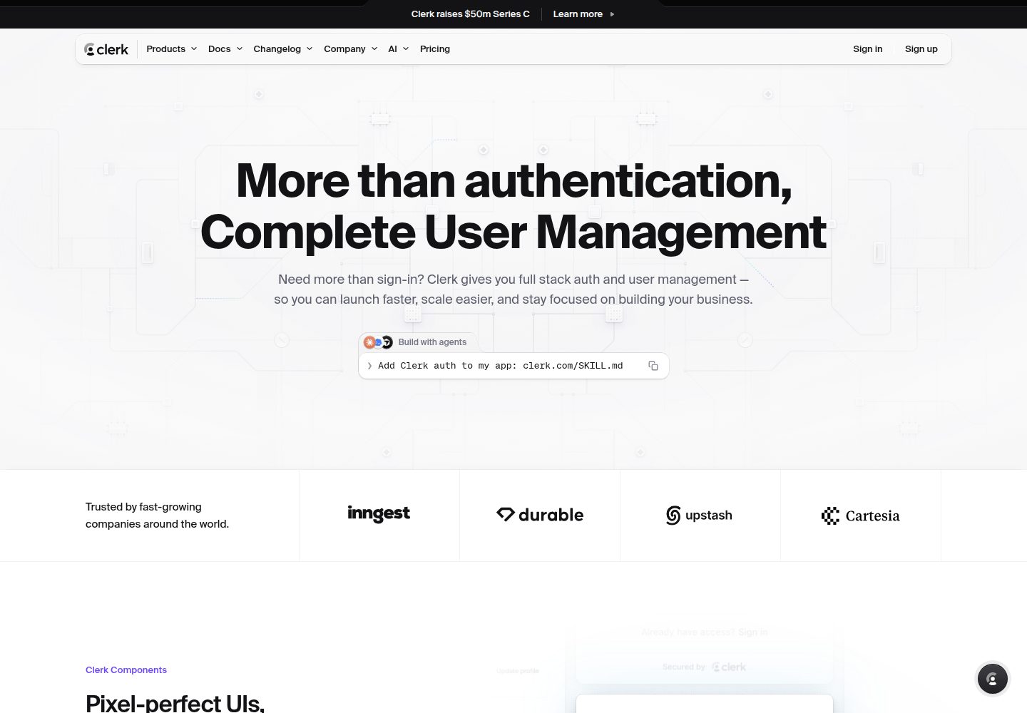The width and height of the screenshot is (1027, 713).
Task: Click the 'Need more than sign-in?' paragraph
Action: pyautogui.click(x=513, y=289)
